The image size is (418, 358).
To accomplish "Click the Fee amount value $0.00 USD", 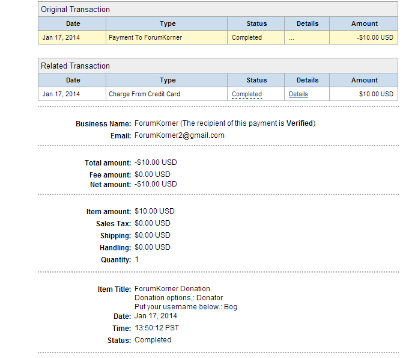I will pyautogui.click(x=153, y=174).
